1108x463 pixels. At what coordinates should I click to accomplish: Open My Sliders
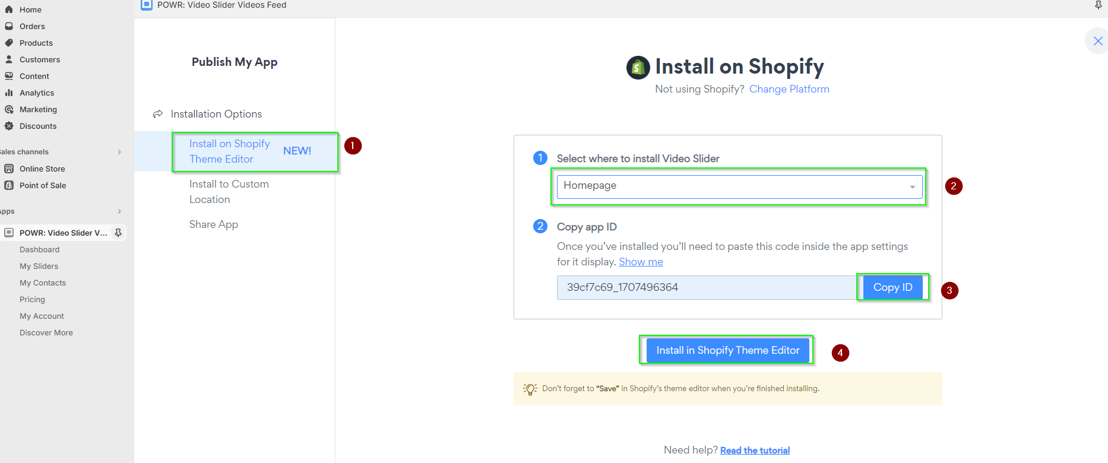coord(39,266)
